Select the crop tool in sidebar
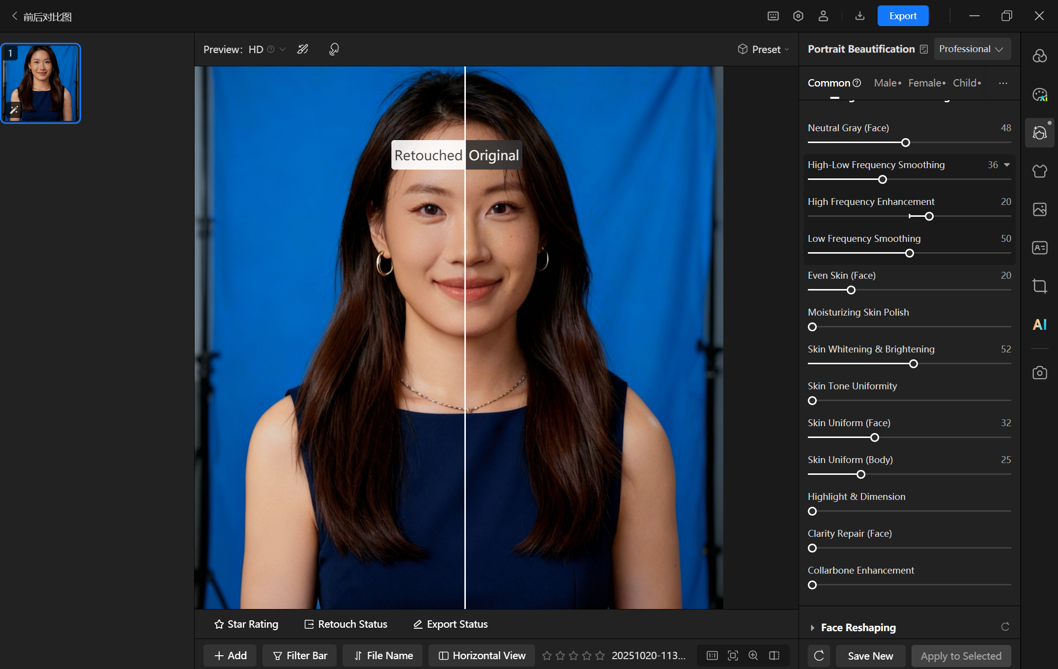Screen dimensions: 1058x669 click(1039, 286)
